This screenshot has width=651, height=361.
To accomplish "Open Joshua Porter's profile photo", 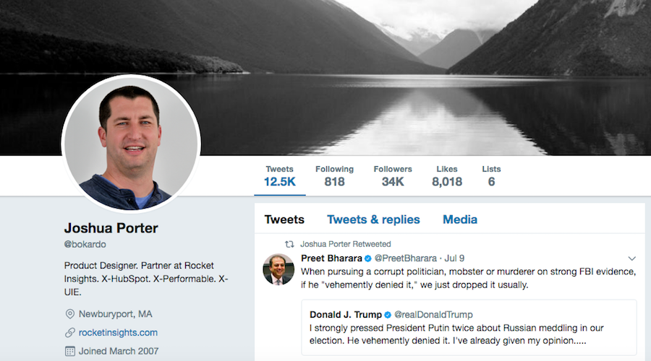I will coord(131,144).
